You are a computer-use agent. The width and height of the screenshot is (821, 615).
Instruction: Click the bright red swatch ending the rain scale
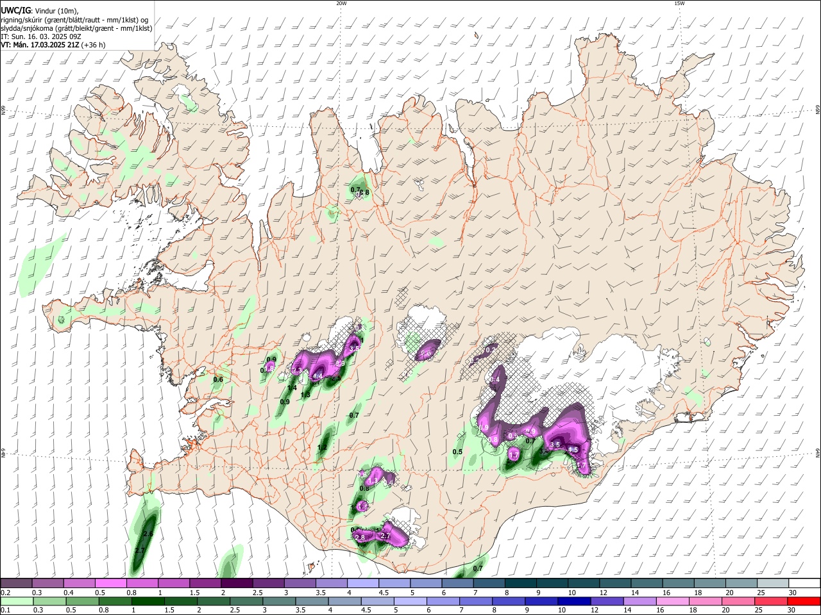pyautogui.click(x=803, y=601)
